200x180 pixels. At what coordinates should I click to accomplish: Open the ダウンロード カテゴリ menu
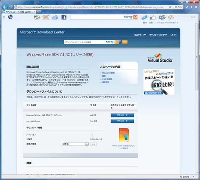158,35
